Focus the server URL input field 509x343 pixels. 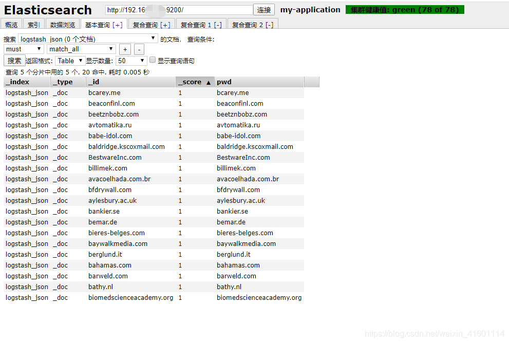(x=179, y=10)
